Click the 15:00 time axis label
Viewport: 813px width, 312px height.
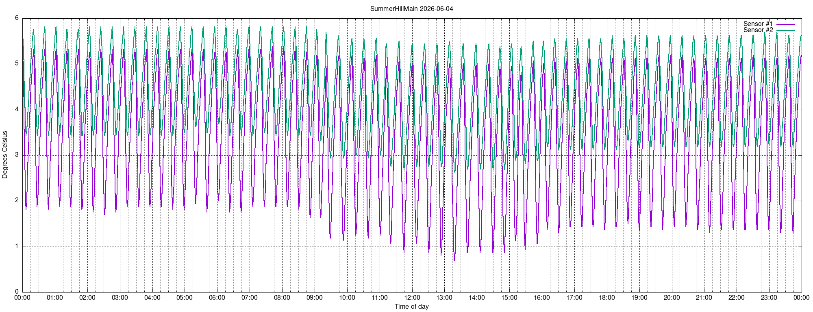[509, 297]
